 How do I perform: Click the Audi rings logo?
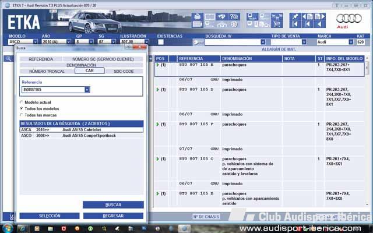(x=349, y=18)
